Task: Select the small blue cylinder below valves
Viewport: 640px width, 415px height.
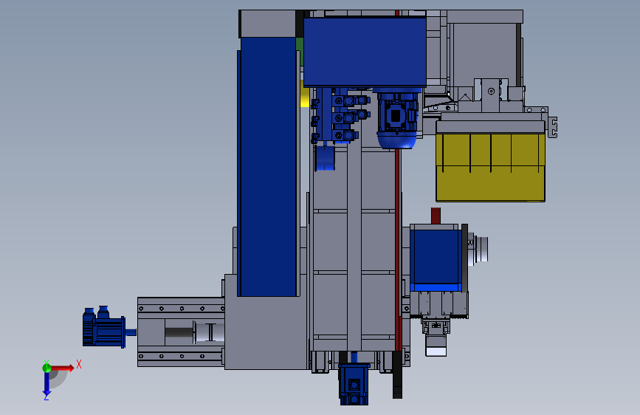Action: (325, 158)
